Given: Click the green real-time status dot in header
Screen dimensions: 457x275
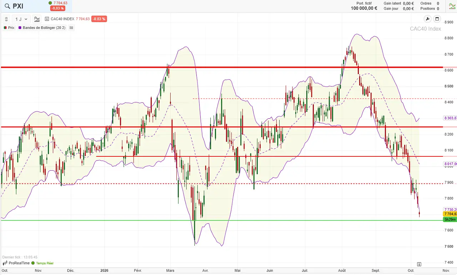Looking at the screenshot, I should [x=50, y=3].
